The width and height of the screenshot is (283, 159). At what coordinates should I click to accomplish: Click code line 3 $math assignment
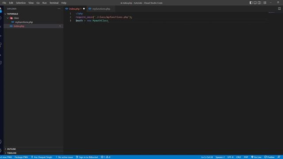pos(92,21)
